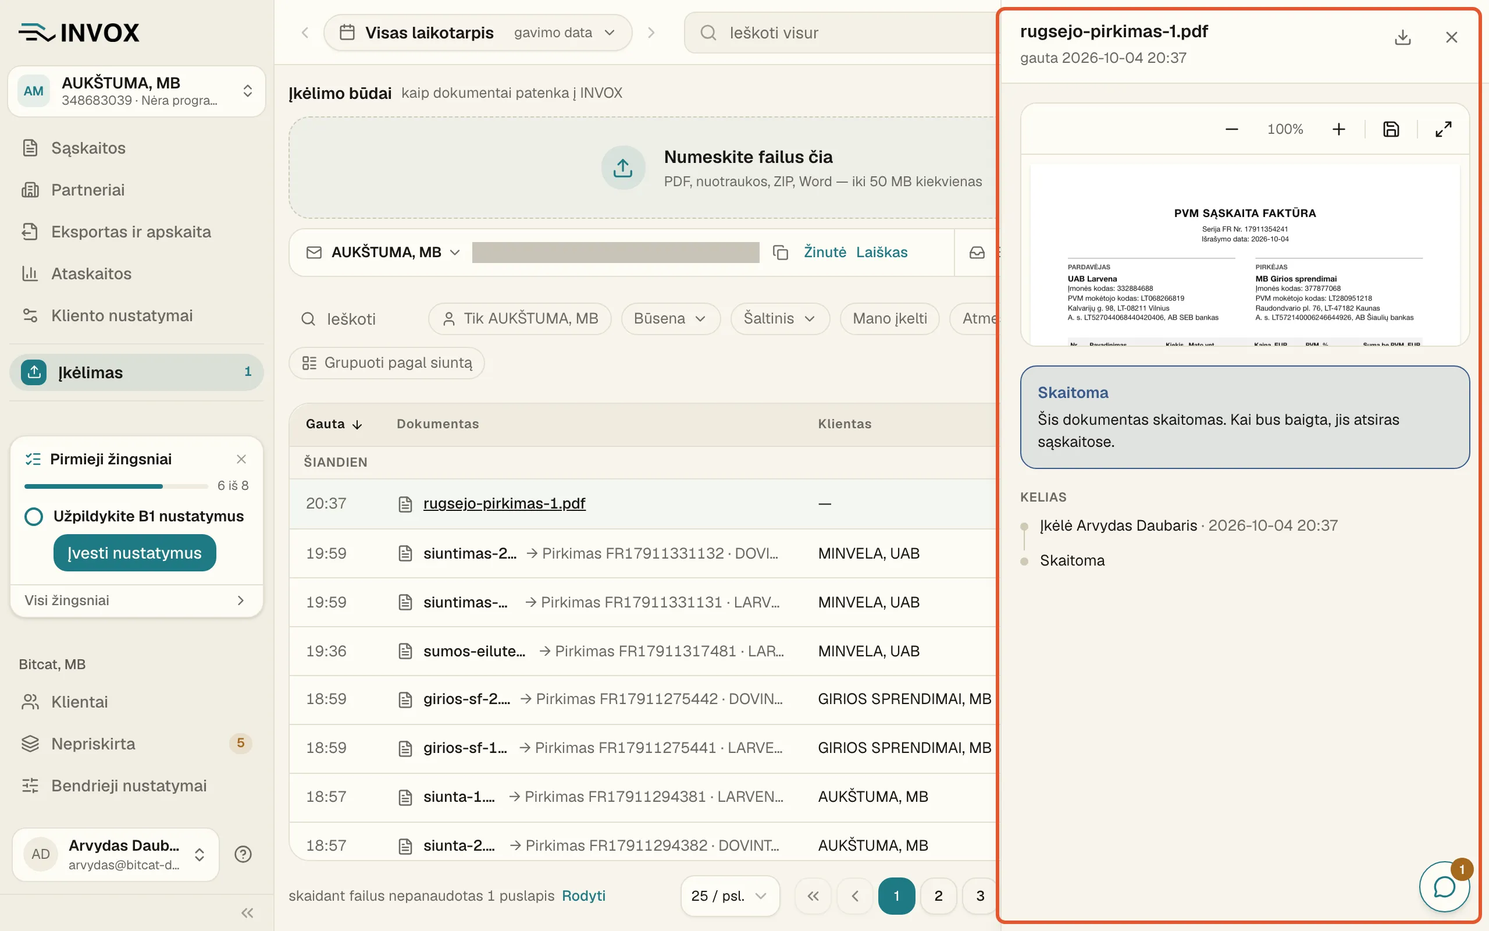Image resolution: width=1489 pixels, height=931 pixels.
Task: Expand the document preview to fullscreen
Action: 1444,129
